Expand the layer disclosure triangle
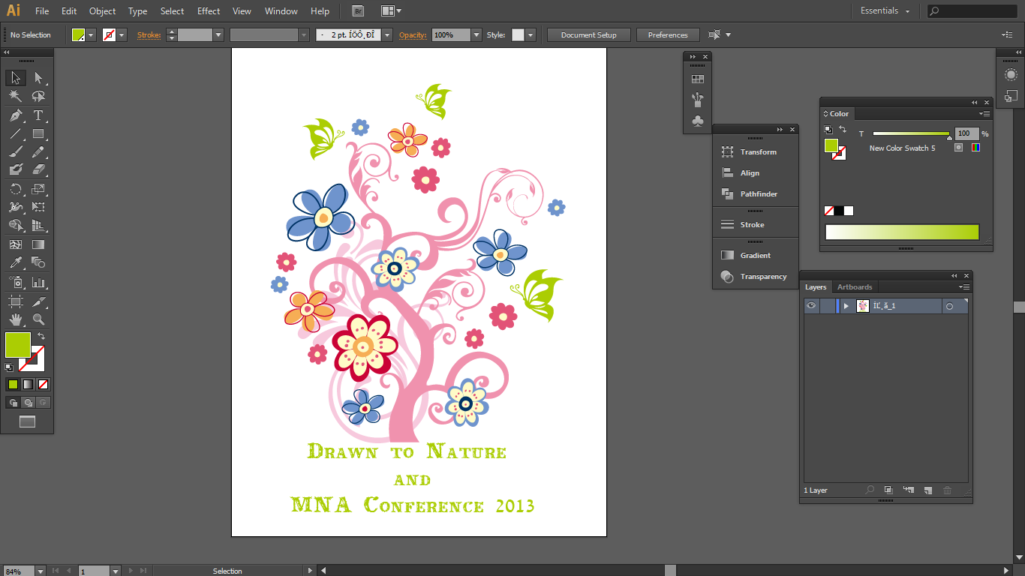 [x=846, y=306]
